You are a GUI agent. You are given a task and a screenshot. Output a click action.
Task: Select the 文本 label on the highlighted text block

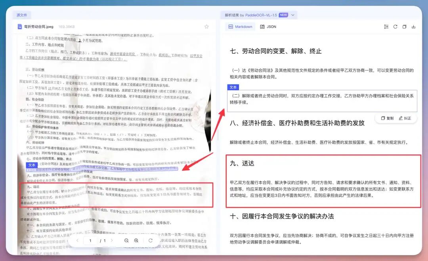233,87
